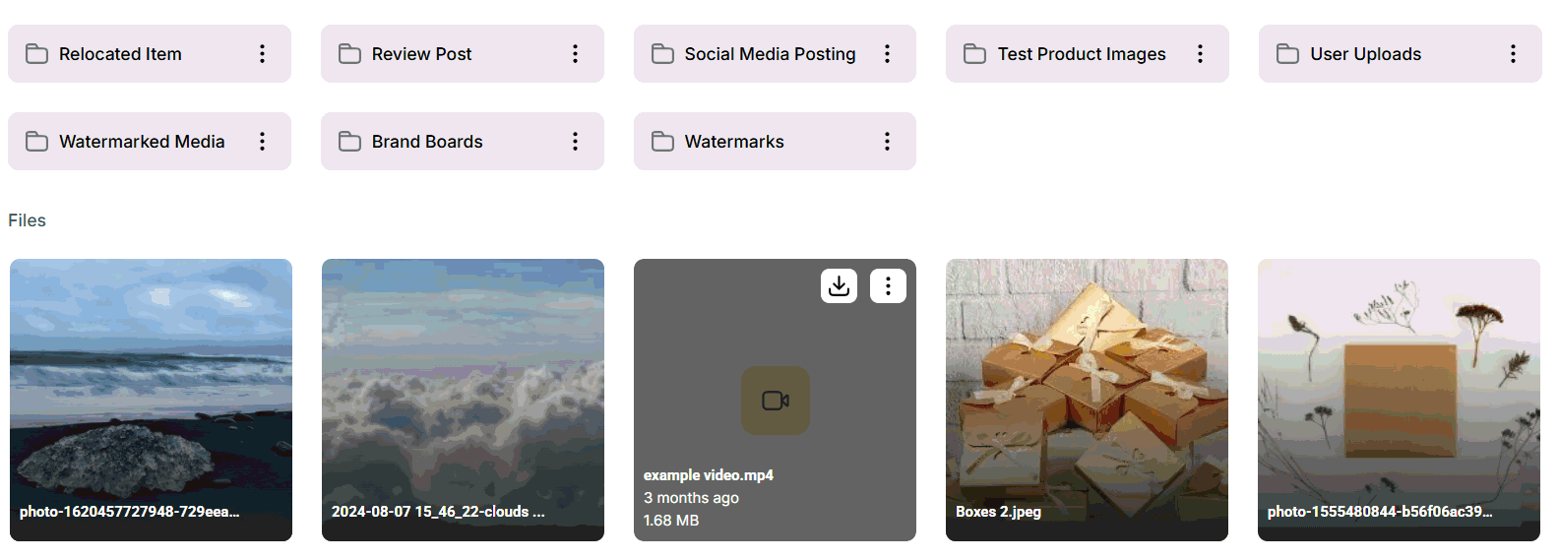Click the video camera icon on example video

click(776, 401)
